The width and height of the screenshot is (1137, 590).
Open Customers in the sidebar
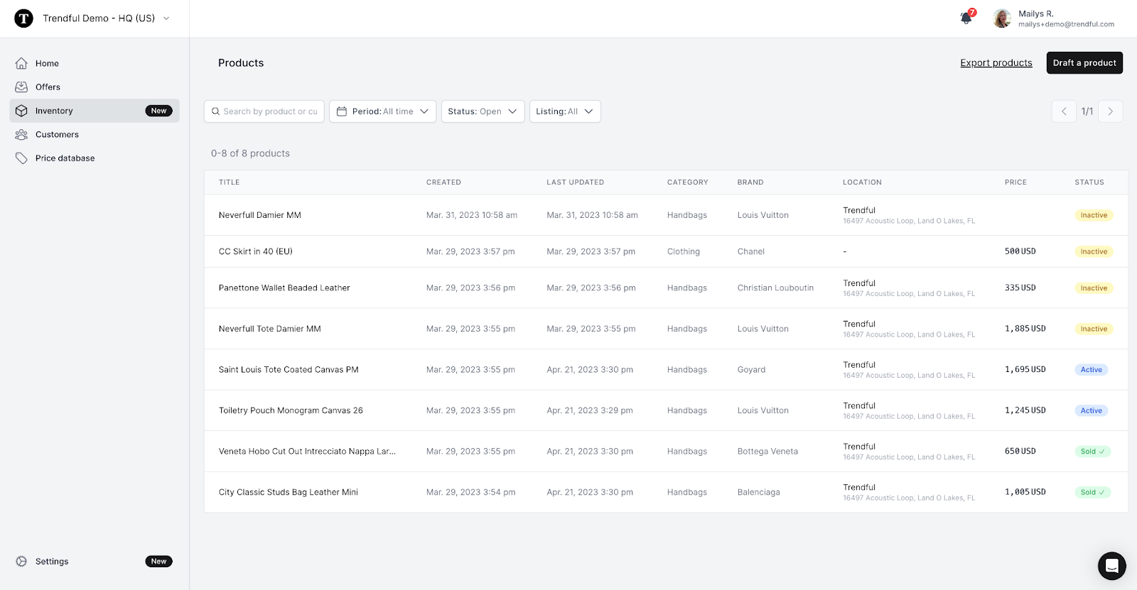[95, 134]
